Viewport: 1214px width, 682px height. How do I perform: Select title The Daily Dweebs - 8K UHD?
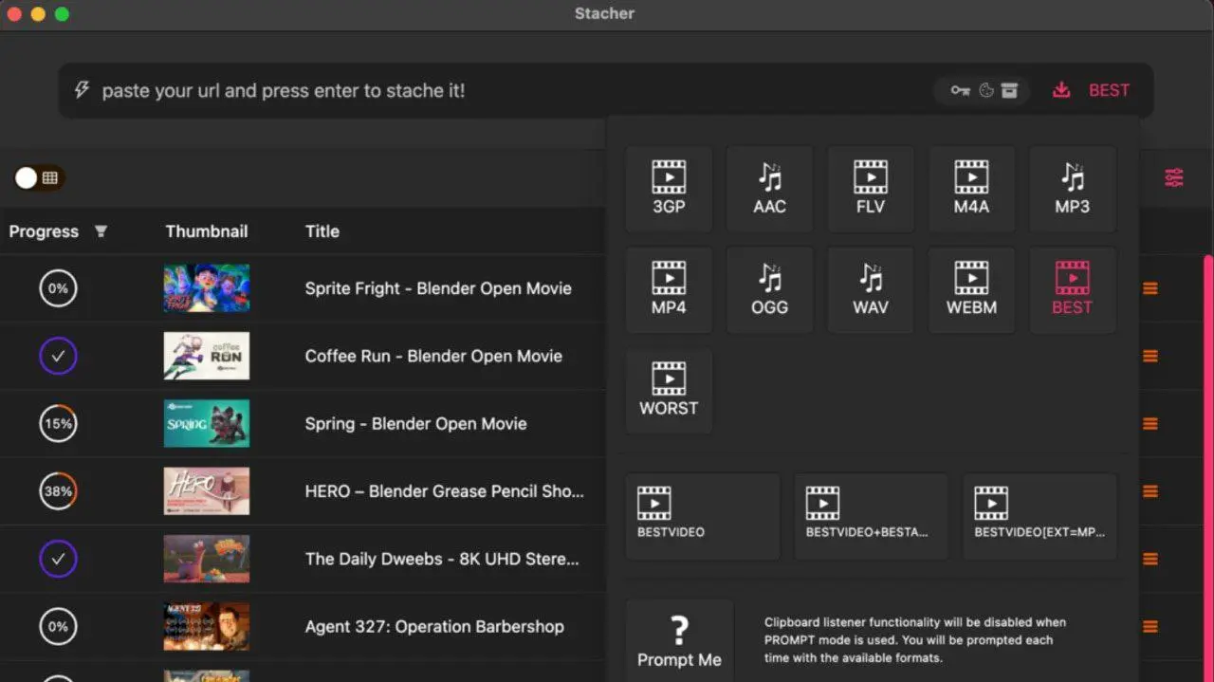coord(442,559)
